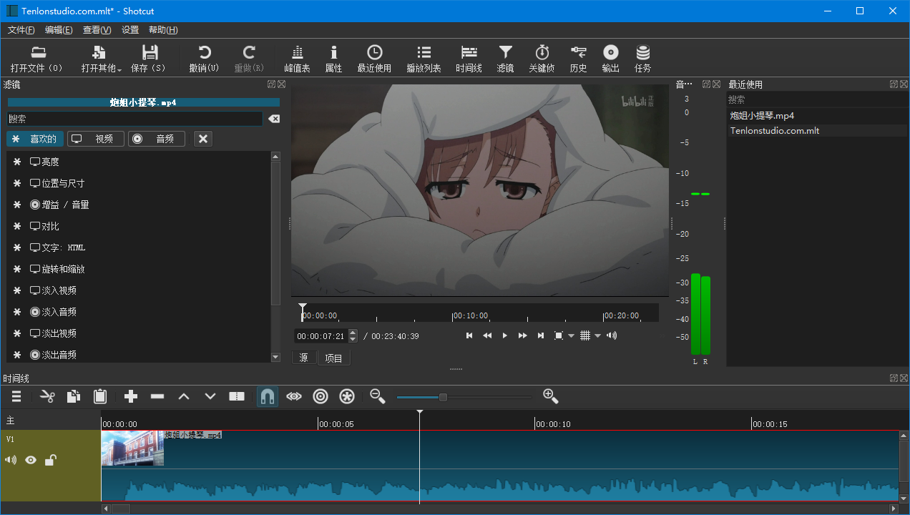The image size is (910, 515).
Task: Open History (历史) toolbar icon
Action: 578,53
